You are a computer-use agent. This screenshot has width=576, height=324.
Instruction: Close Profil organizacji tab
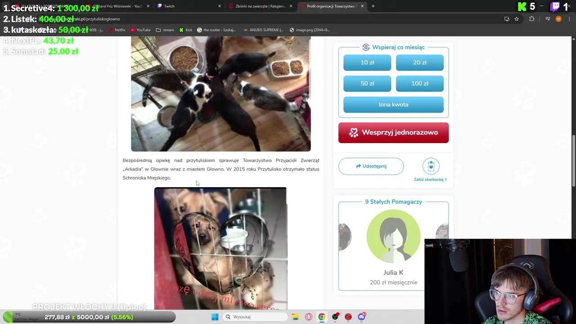362,6
